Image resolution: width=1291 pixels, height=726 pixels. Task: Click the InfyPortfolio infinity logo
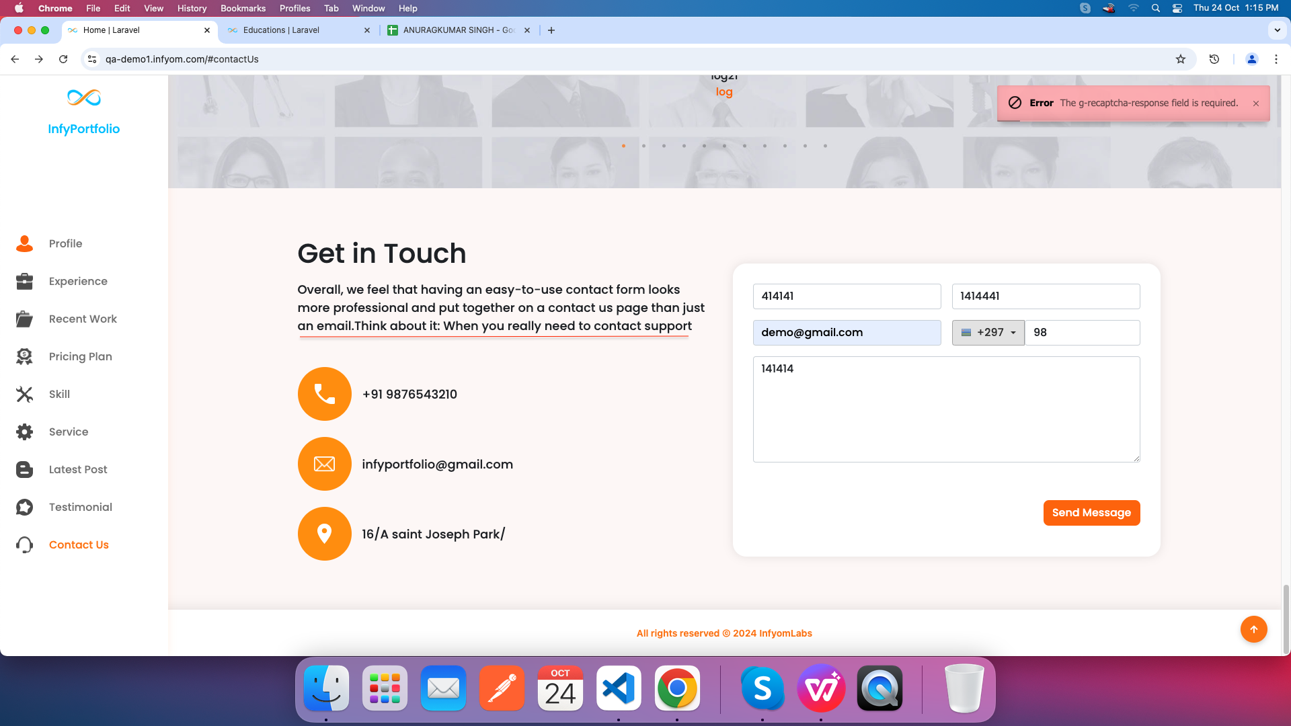pos(84,98)
